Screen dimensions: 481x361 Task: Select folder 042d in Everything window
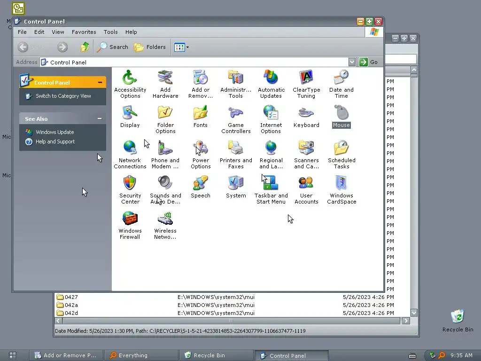point(71,313)
